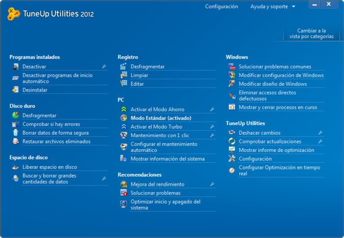Open Mostrar informe de optimización link
Screen dimensions: 344x238
pyautogui.click(x=276, y=150)
